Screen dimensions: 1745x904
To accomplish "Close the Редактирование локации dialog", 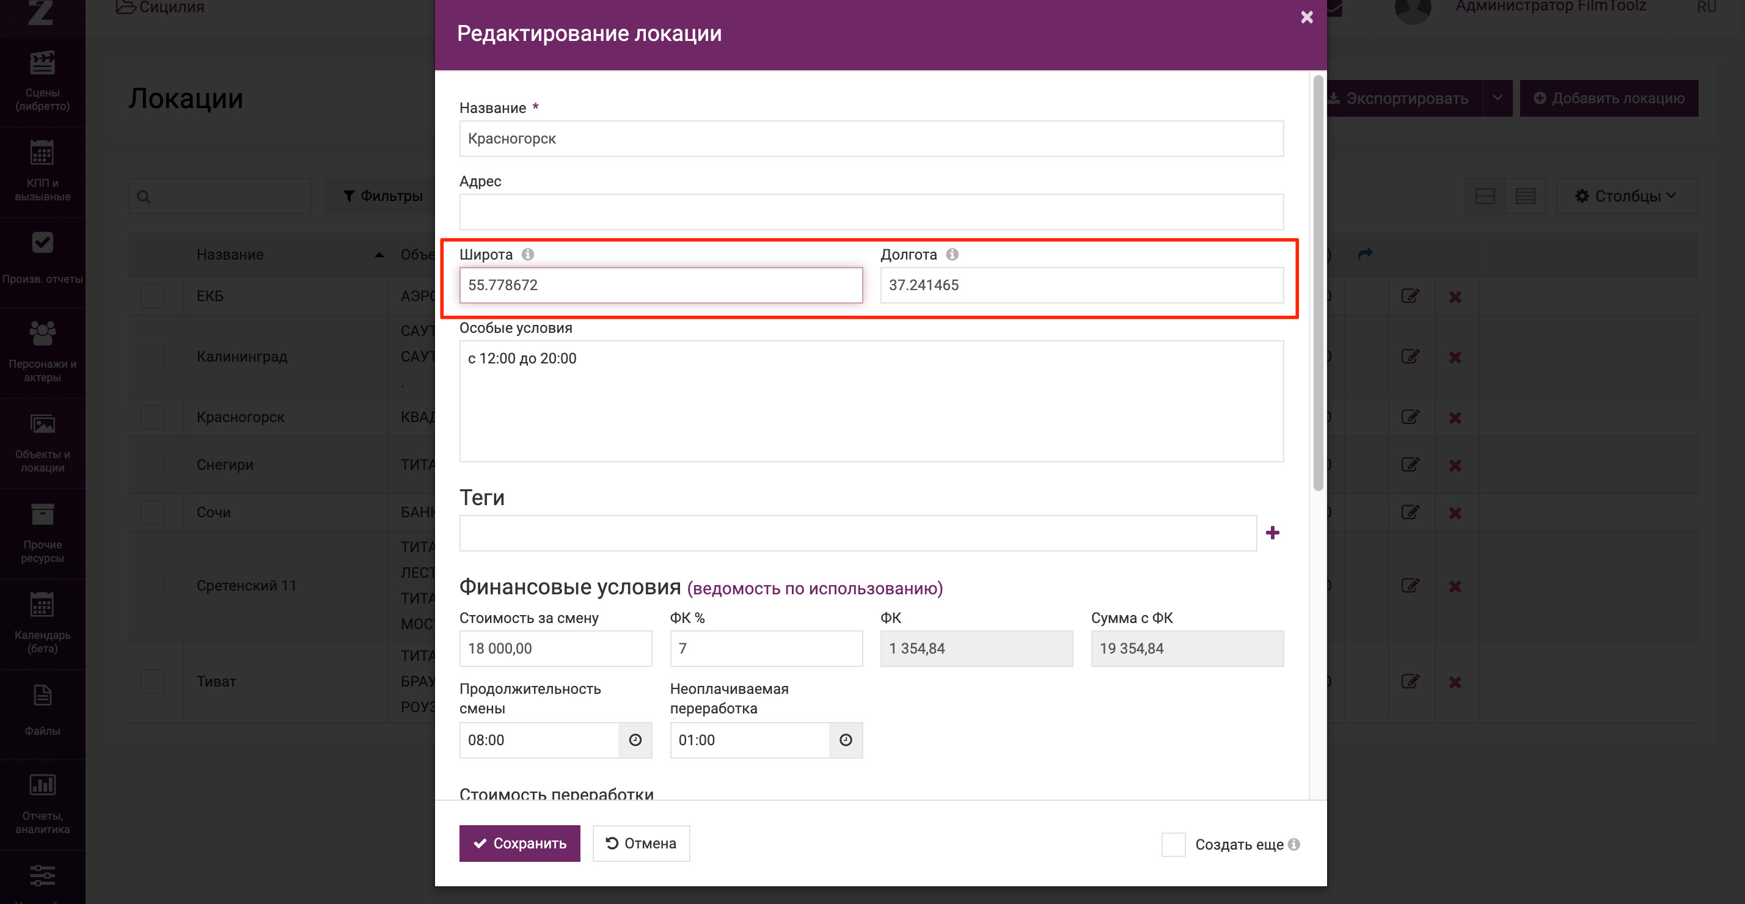I will [1307, 17].
